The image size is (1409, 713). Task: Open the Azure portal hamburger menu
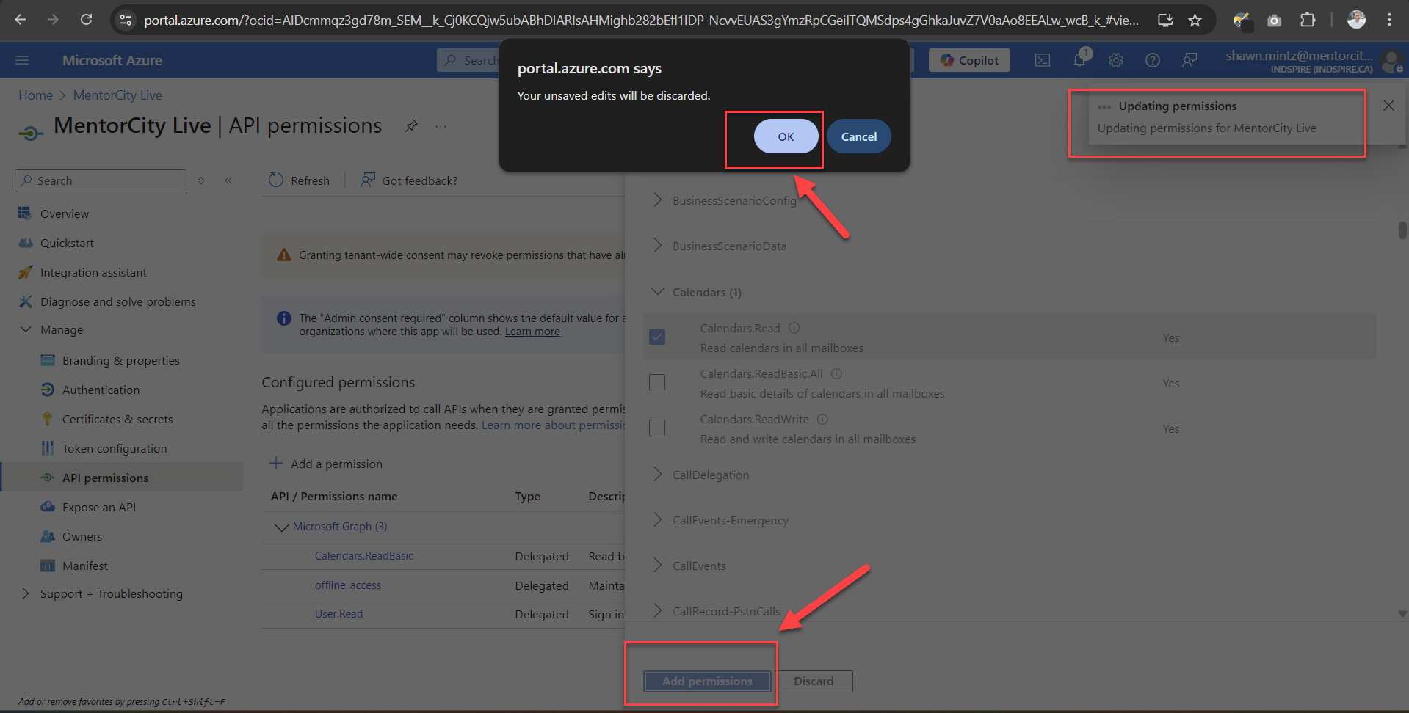[22, 60]
